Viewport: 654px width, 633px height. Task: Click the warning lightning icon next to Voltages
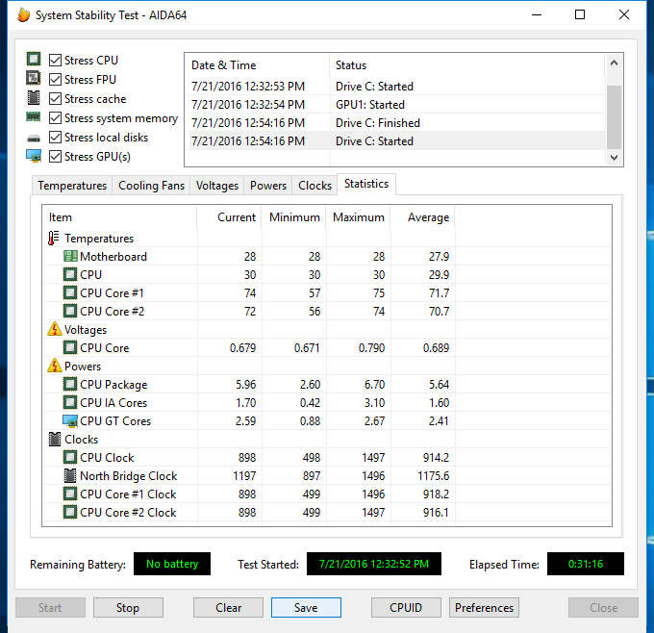[55, 329]
